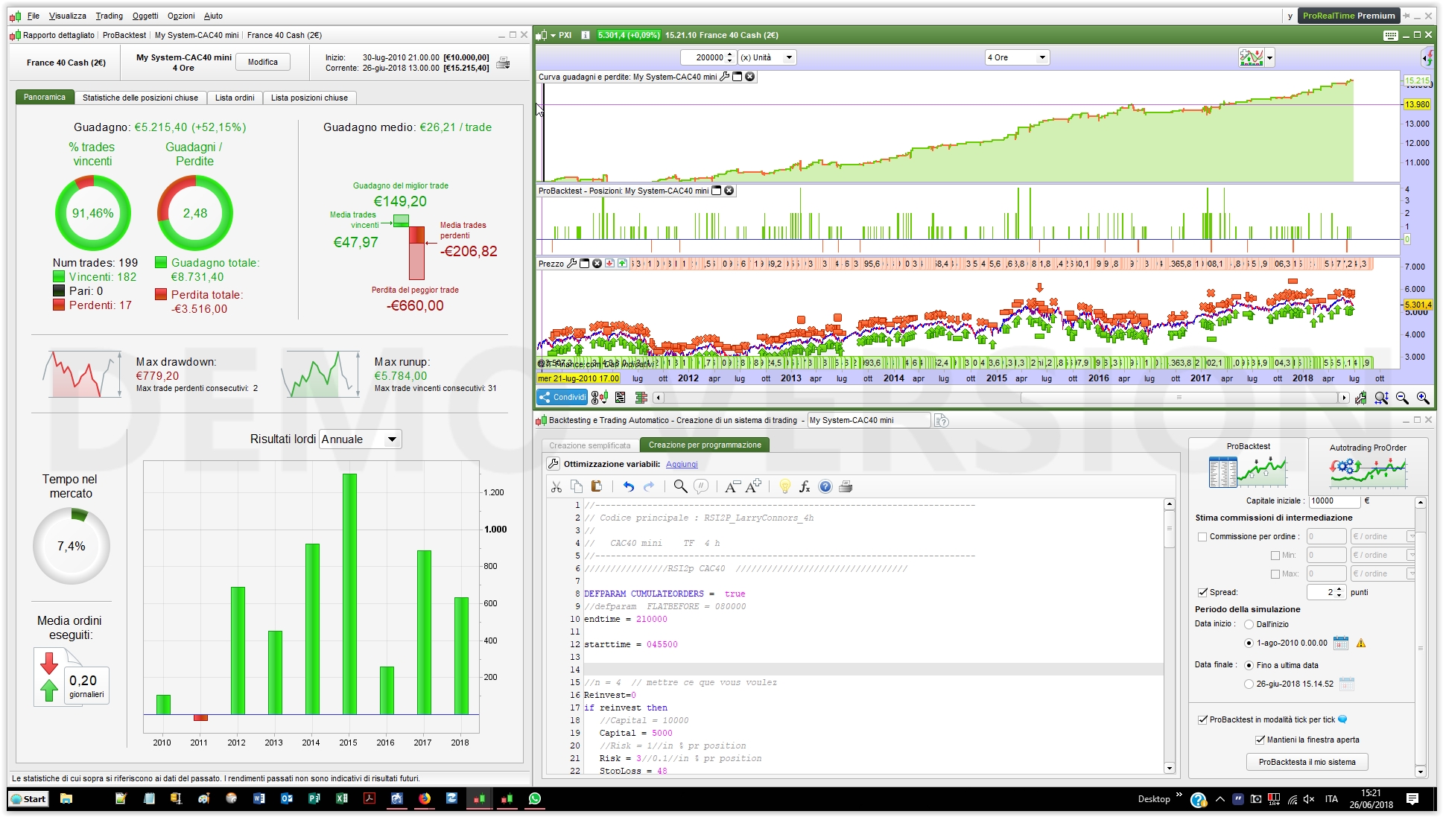Click the print icon in report header
The image size is (1443, 817).
point(504,63)
